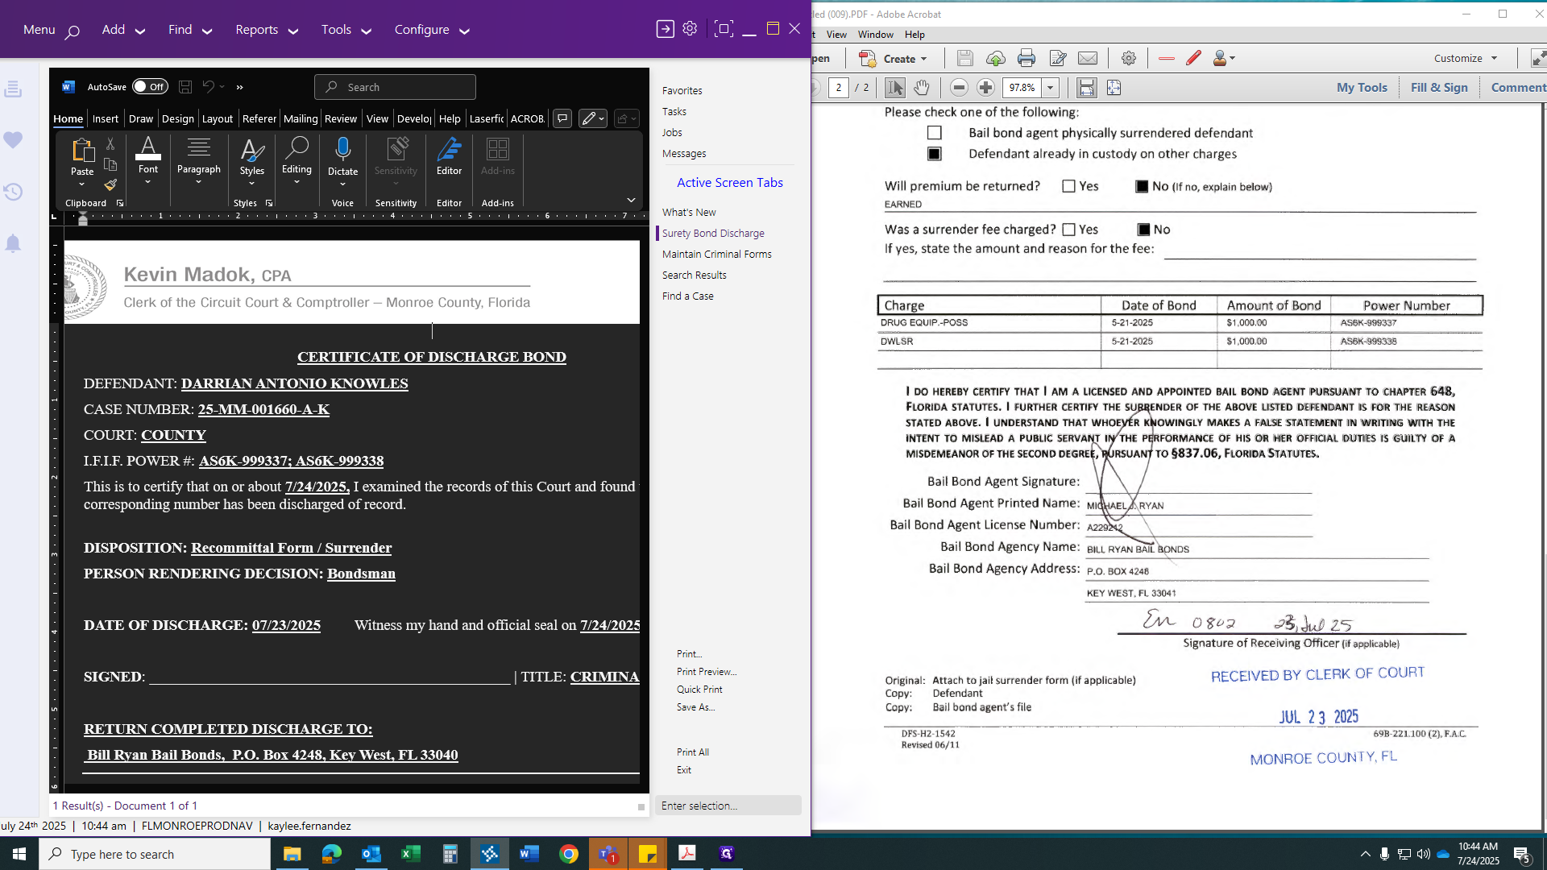Click the Acrobat email envelope icon
This screenshot has width=1547, height=870.
(1088, 58)
